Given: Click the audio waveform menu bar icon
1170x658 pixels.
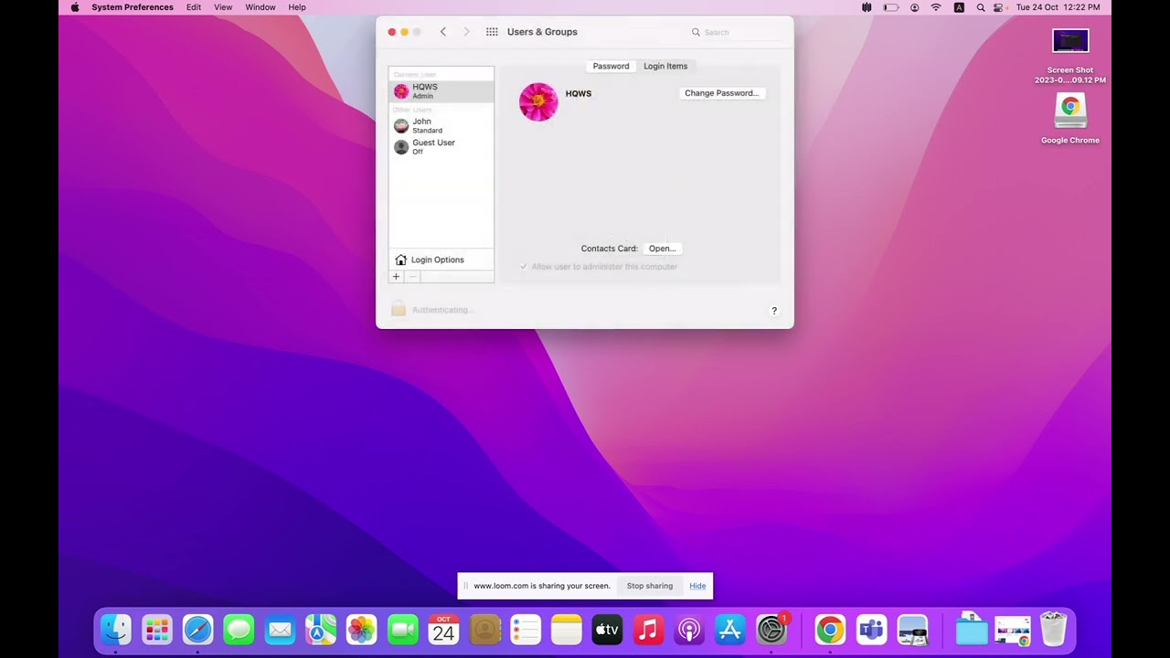Looking at the screenshot, I should pos(867,7).
